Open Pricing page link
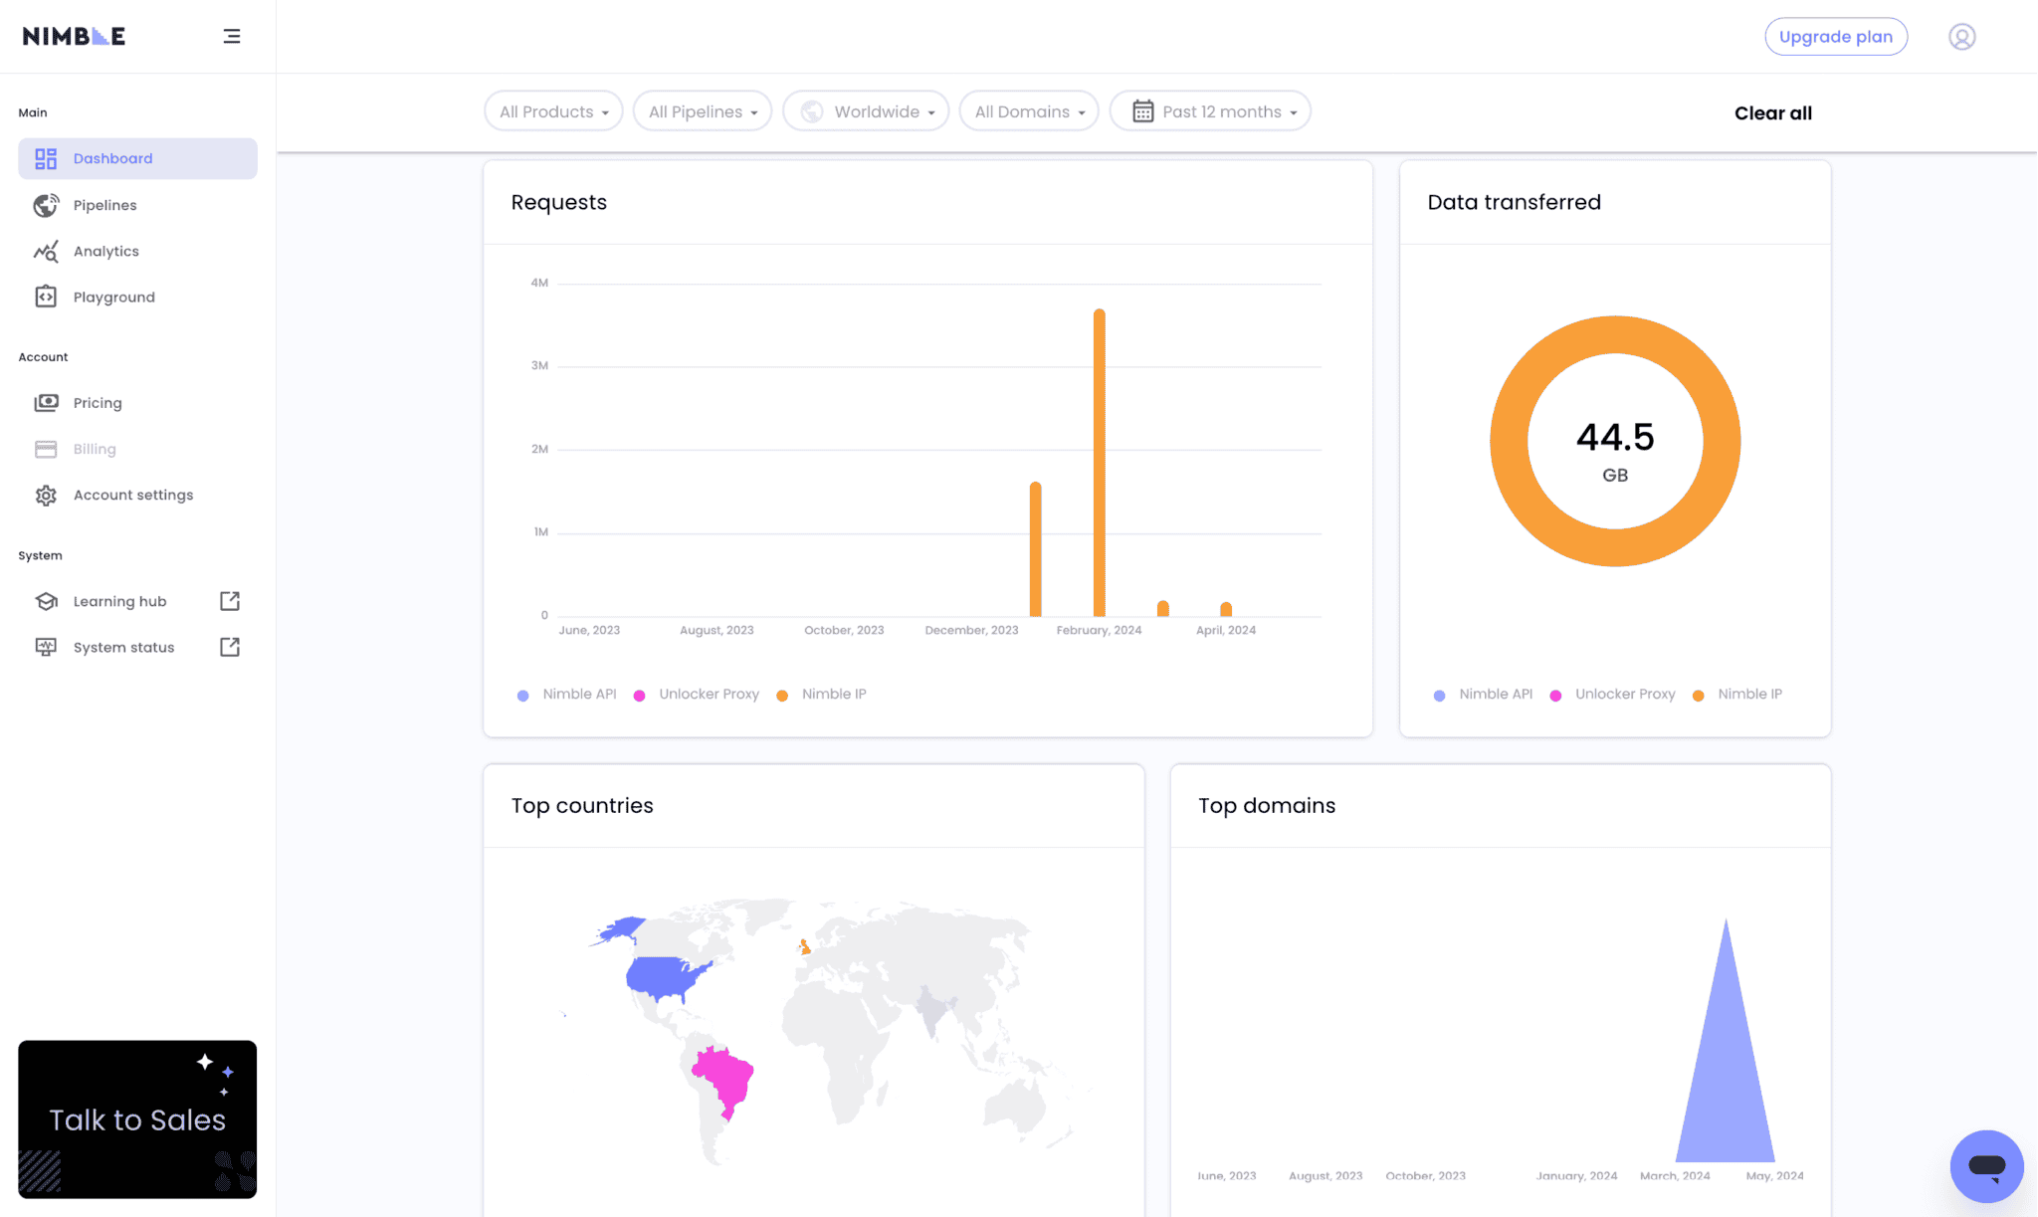 click(x=137, y=403)
